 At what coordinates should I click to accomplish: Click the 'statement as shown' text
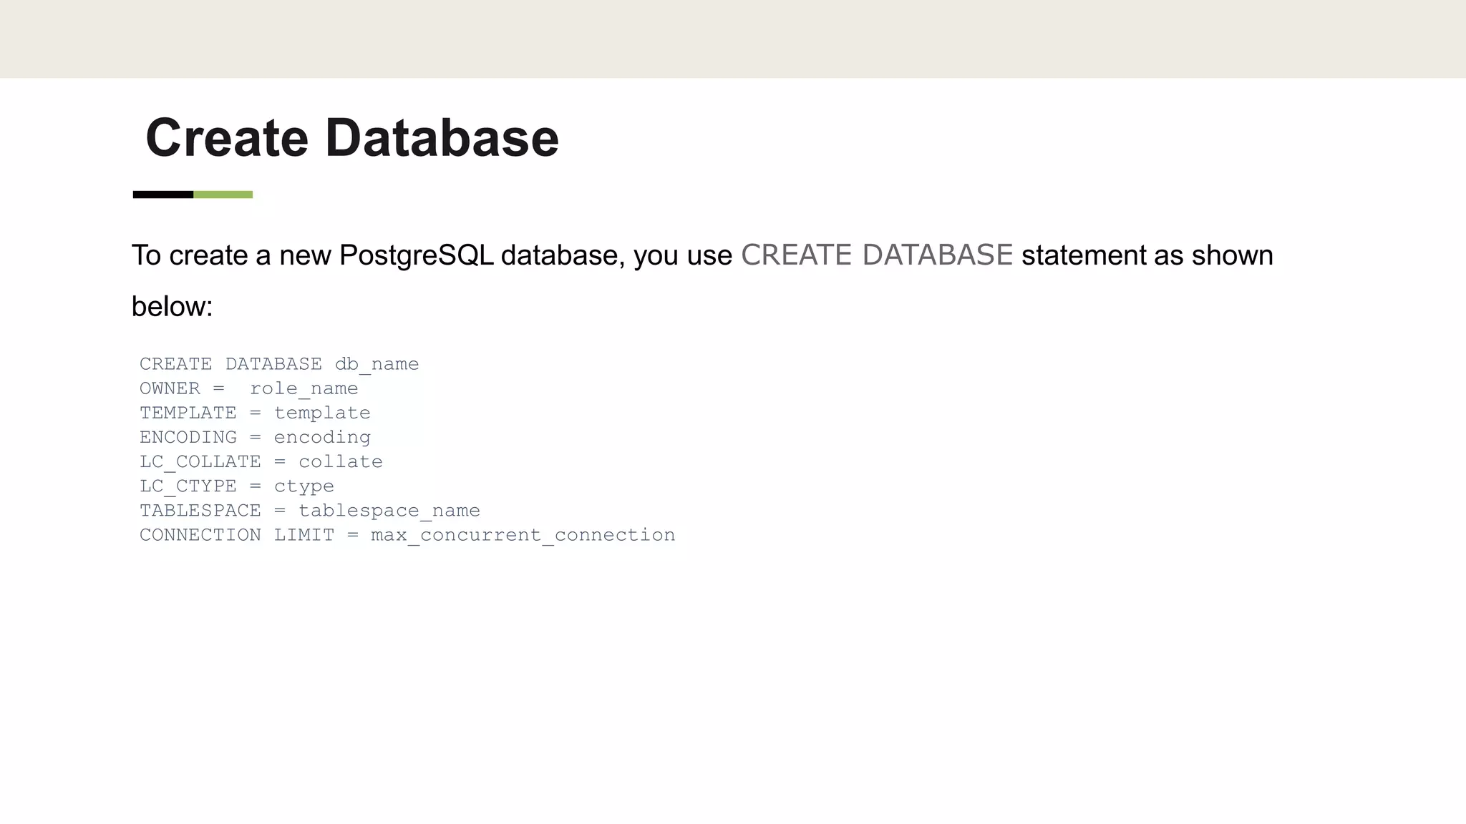pos(1147,255)
